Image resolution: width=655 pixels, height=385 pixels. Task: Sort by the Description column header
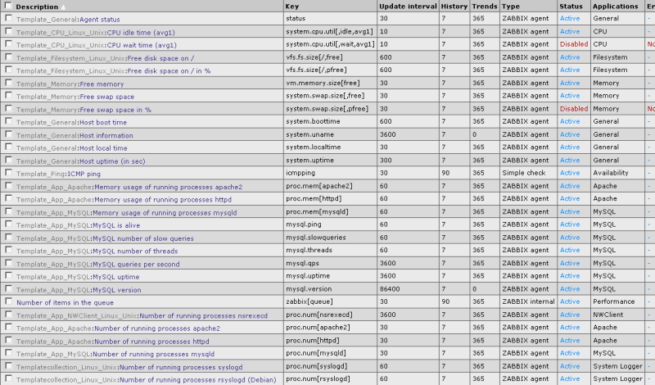tap(37, 7)
